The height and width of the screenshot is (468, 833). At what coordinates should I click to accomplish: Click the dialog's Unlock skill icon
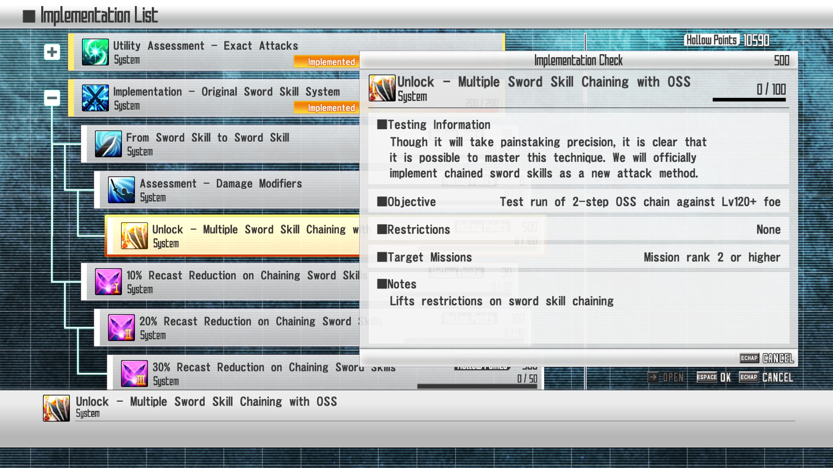coord(382,88)
